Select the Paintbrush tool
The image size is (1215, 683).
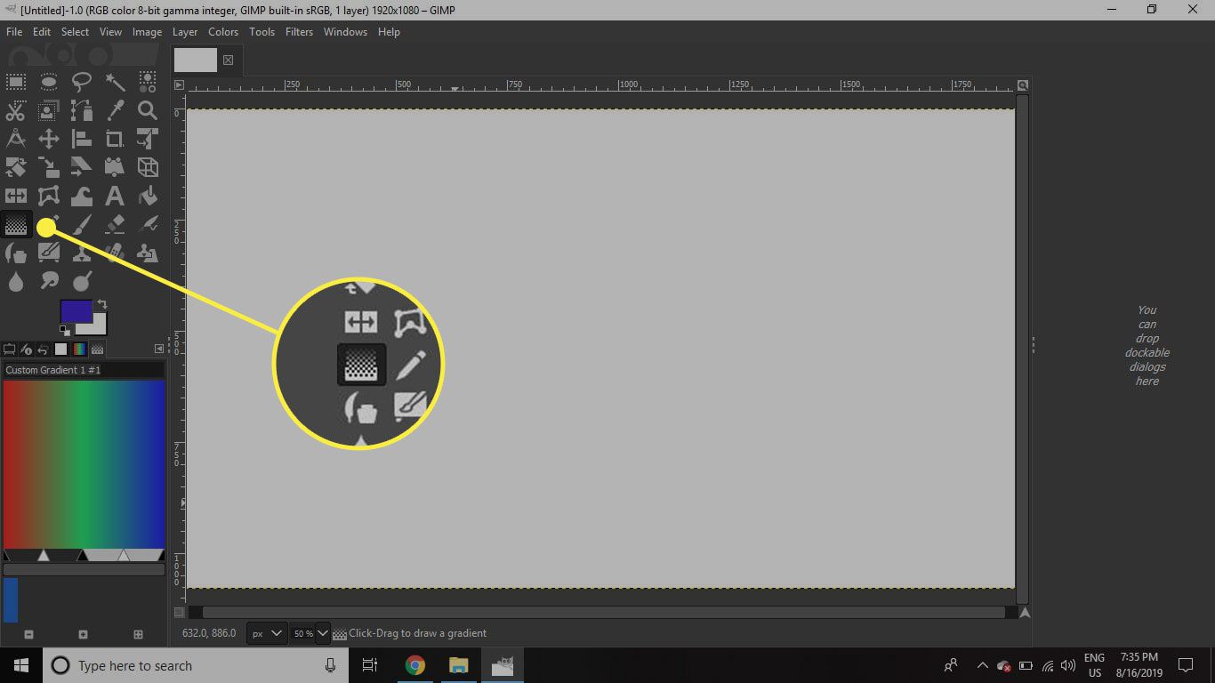(82, 225)
